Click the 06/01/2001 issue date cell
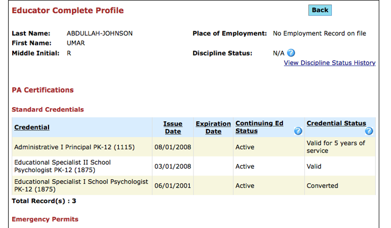Image resolution: width=391 pixels, height=228 pixels. (173, 186)
